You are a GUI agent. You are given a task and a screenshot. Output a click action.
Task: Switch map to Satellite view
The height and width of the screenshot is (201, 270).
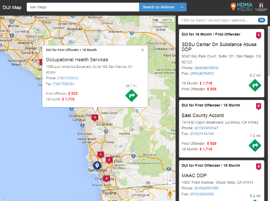click(x=167, y=20)
